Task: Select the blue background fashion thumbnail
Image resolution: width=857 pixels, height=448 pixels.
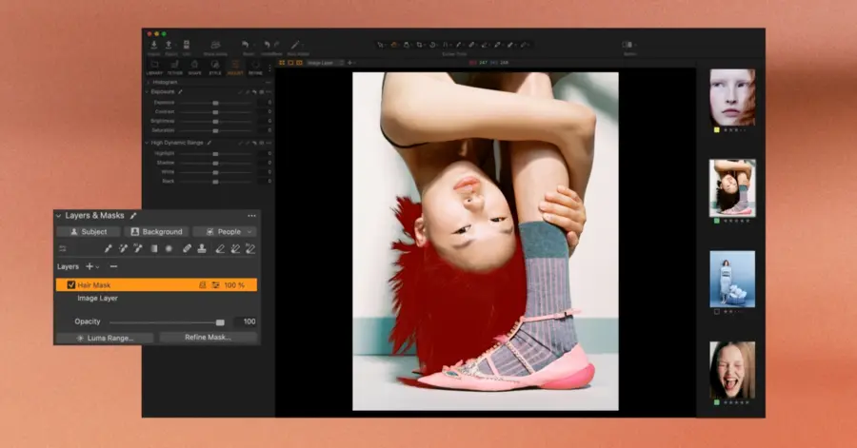Action: (x=732, y=279)
